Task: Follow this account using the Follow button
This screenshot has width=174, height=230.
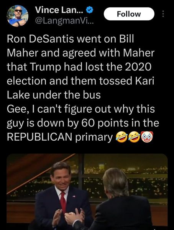Action: point(129,14)
